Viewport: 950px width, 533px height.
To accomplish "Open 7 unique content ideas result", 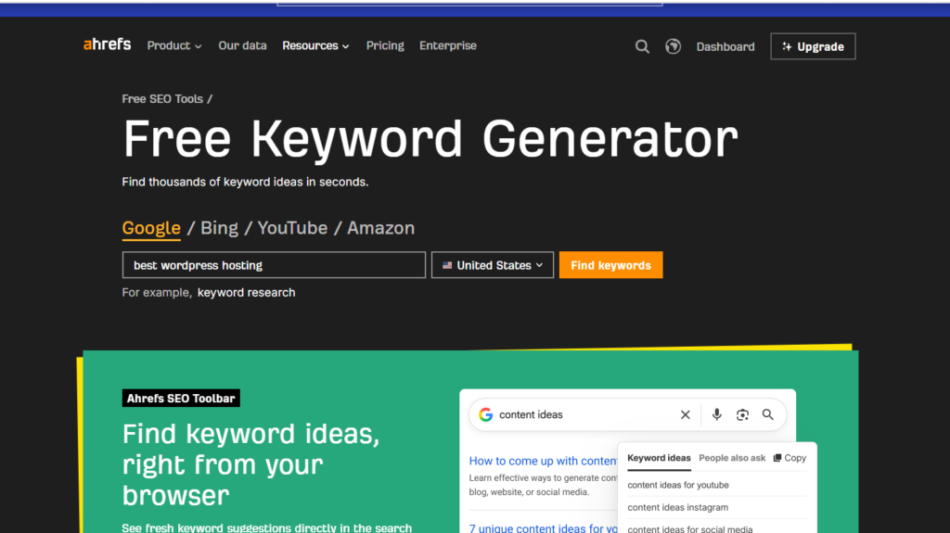I will tap(544, 528).
